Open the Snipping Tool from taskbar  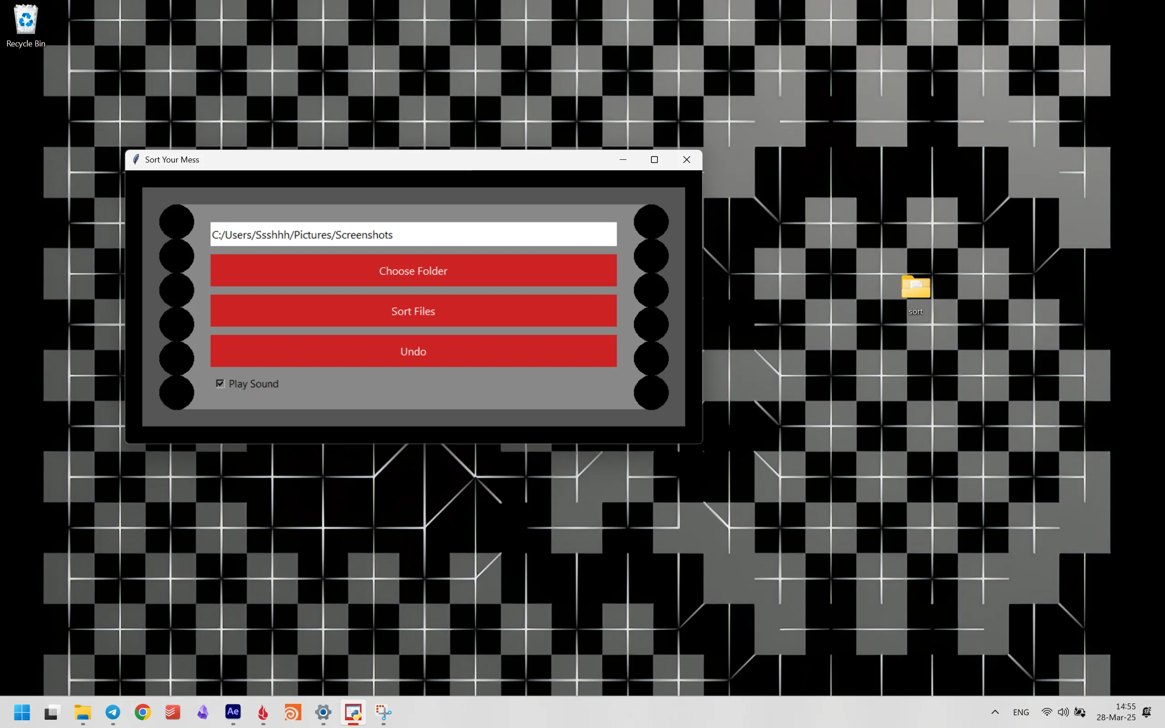click(x=383, y=712)
